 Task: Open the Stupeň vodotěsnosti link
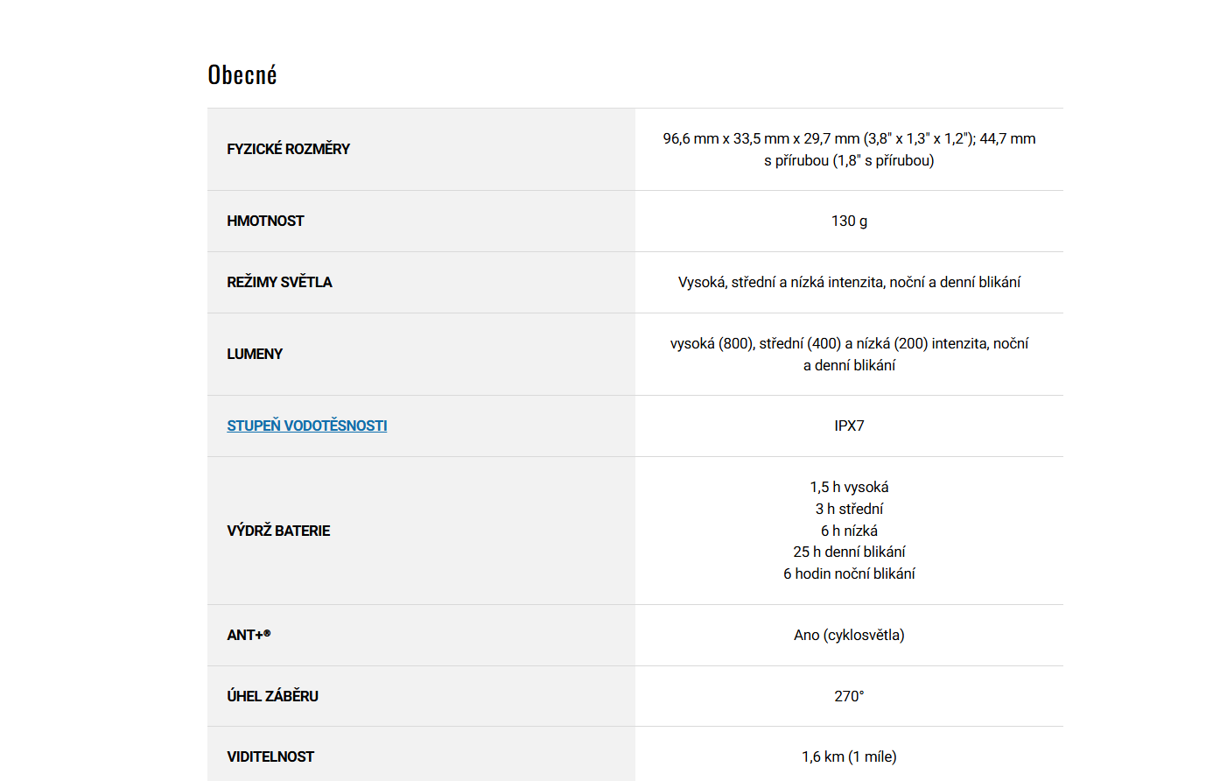click(306, 426)
